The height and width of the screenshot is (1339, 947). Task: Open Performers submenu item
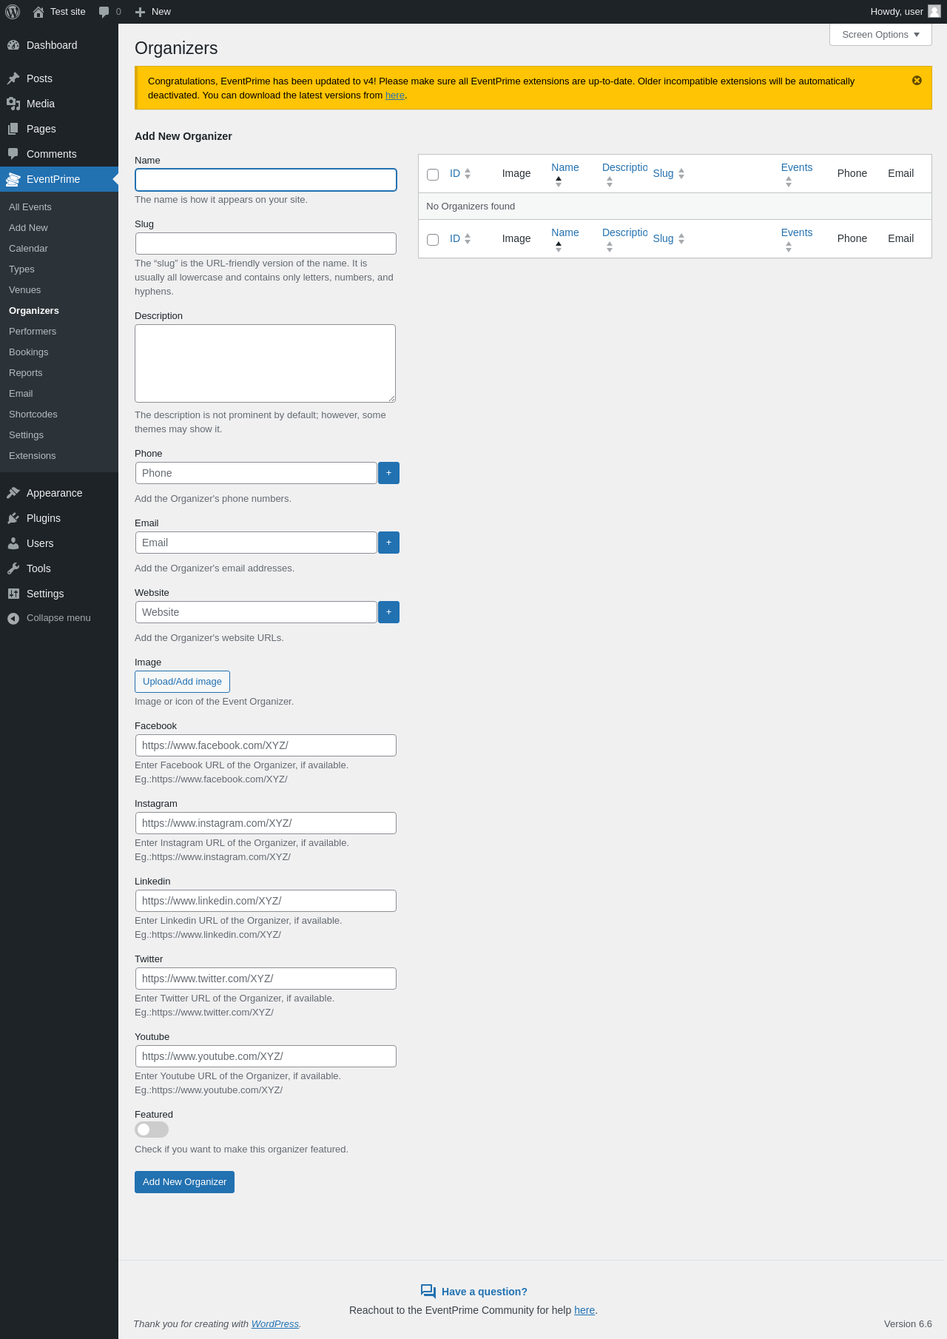[x=33, y=332]
